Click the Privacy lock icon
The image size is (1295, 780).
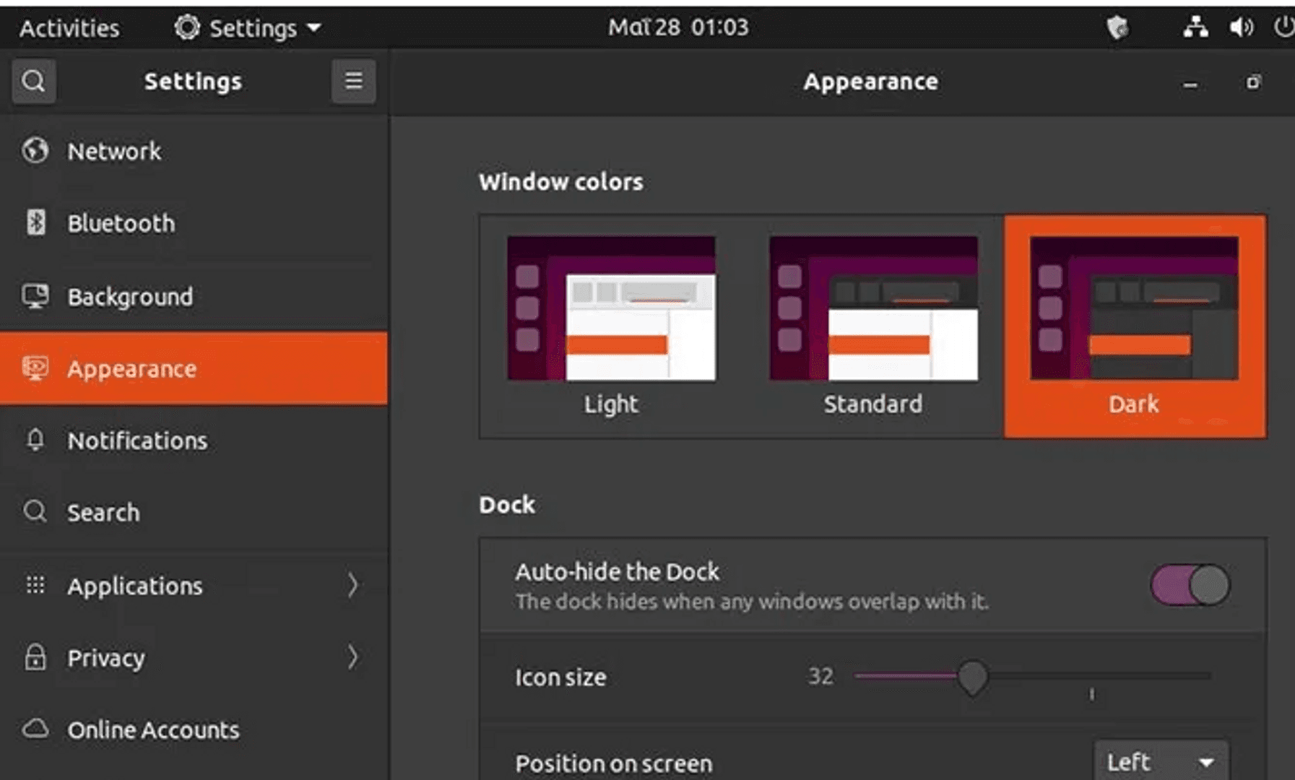35,657
